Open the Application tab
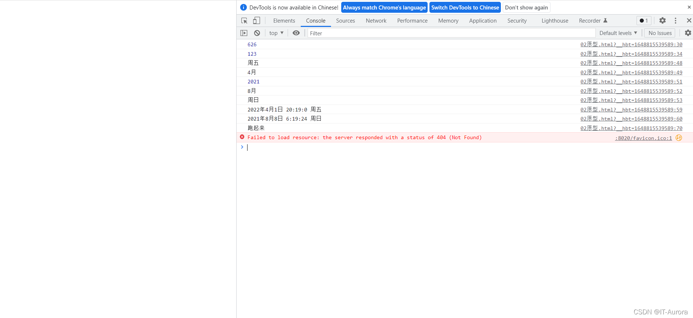This screenshot has height=318, width=693. click(x=483, y=21)
